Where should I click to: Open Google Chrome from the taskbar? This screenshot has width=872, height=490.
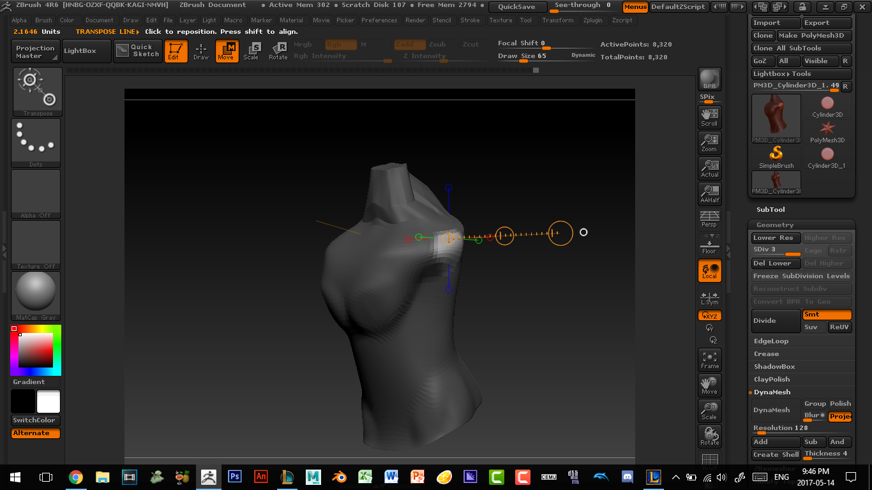[76, 477]
